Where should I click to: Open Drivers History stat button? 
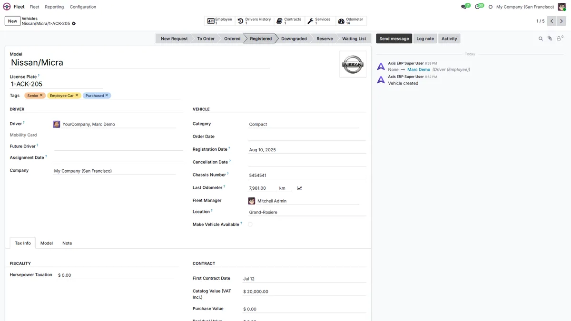(255, 21)
